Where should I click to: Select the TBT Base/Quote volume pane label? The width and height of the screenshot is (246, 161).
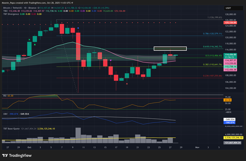11,128
